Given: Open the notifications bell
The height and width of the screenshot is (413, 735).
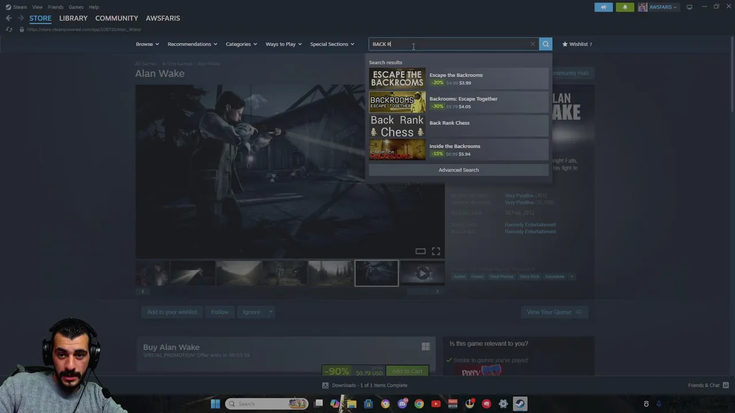Looking at the screenshot, I should coord(625,7).
